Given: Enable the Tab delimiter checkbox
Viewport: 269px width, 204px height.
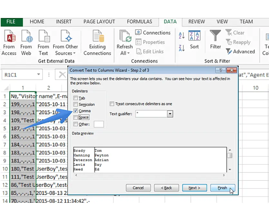Looking at the screenshot, I should point(75,98).
